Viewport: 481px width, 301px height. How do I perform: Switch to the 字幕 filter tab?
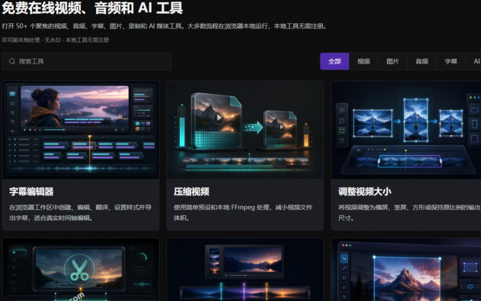point(451,61)
